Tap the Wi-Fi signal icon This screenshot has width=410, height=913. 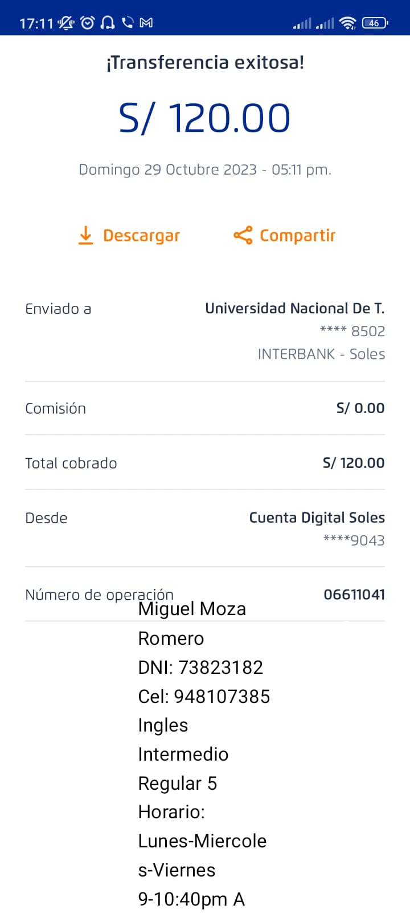(x=347, y=23)
